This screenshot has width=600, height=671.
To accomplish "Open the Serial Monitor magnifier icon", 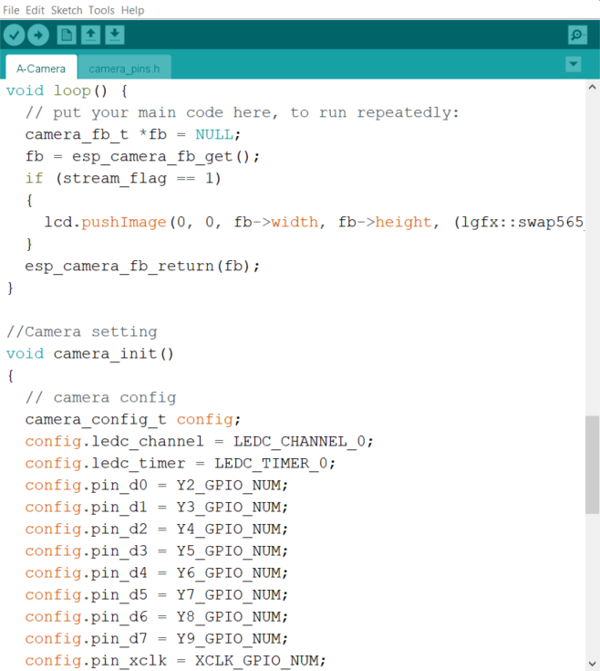I will click(577, 35).
